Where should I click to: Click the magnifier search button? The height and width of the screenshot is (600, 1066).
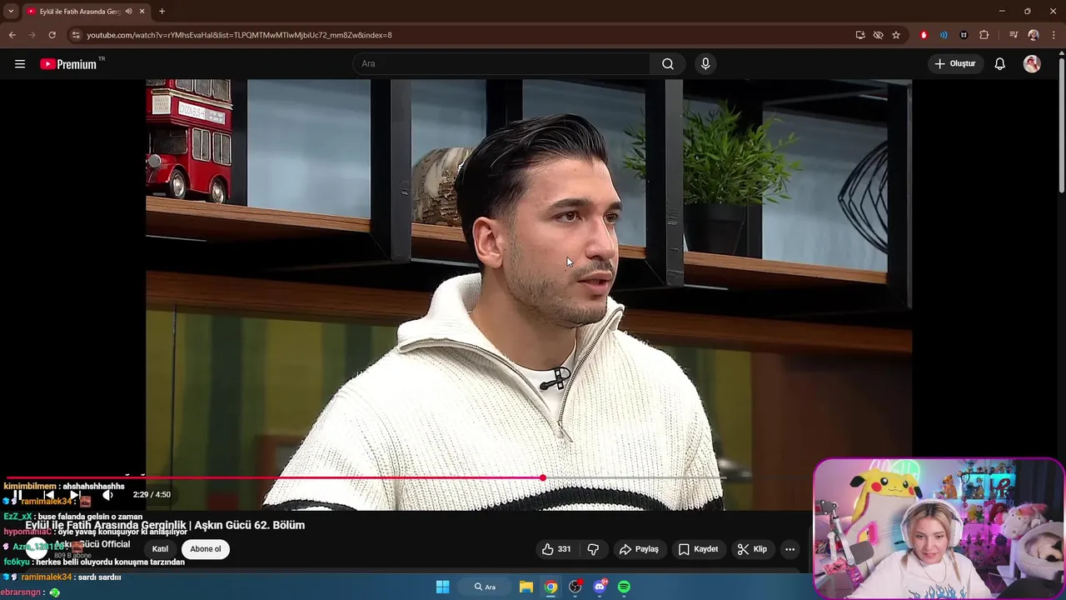tap(668, 64)
